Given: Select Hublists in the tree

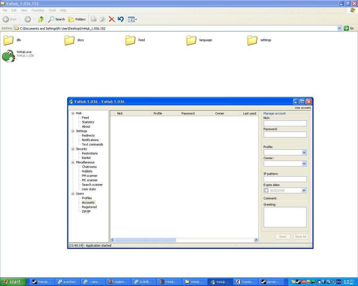Looking at the screenshot, I should click(87, 171).
